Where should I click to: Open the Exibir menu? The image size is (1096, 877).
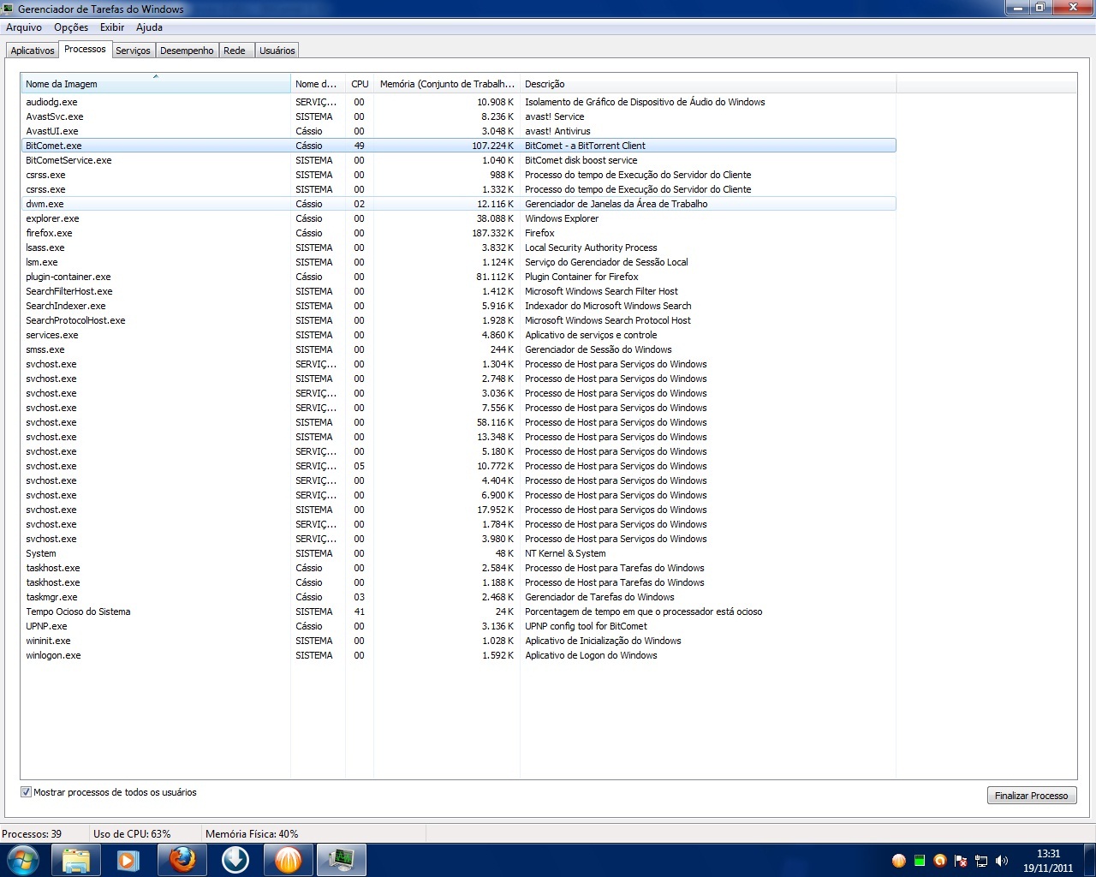(111, 27)
